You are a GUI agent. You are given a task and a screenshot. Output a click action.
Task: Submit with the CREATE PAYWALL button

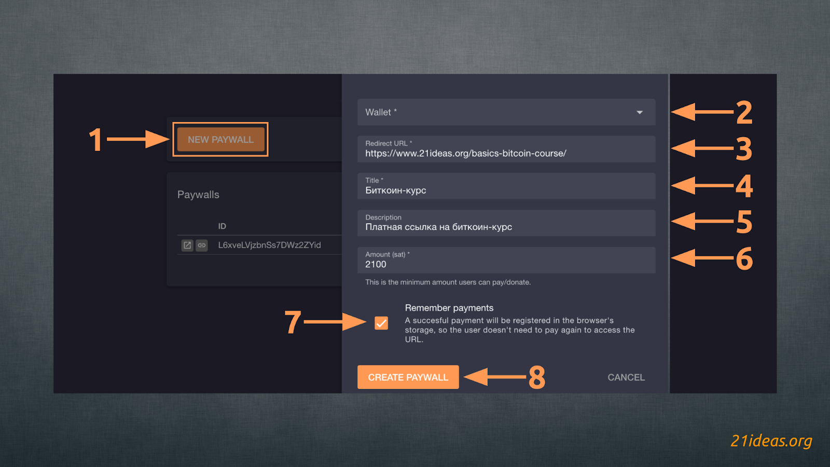(x=408, y=377)
